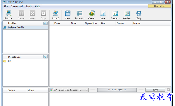The image size is (175, 106).
Task: Add a directory with plus icon
Action: click(45, 57)
